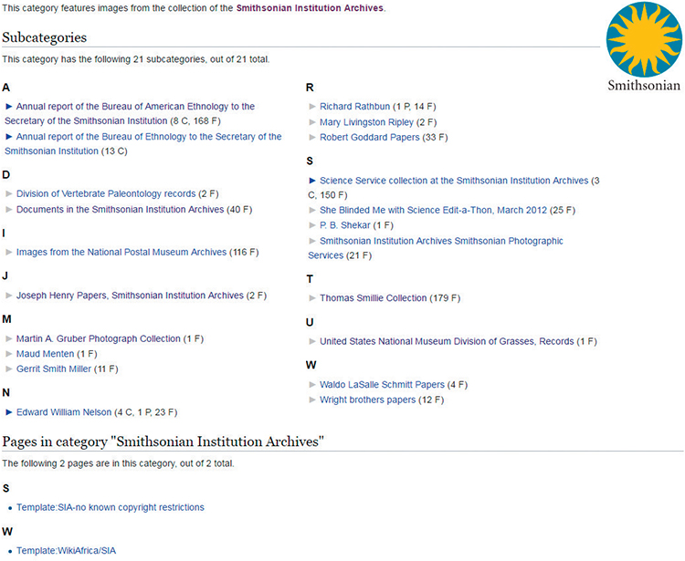Open Waldo LaSalle Schmitt Papers link
The height and width of the screenshot is (561, 685).
382,385
